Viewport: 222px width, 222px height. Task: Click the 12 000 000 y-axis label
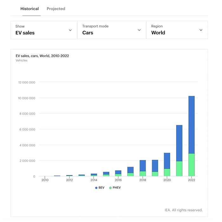27,82
